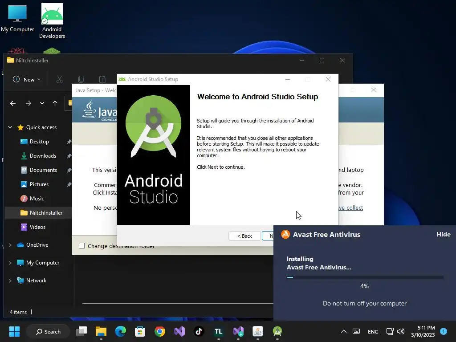
Task: Launch Microsoft Edge from the taskbar
Action: [120, 331]
